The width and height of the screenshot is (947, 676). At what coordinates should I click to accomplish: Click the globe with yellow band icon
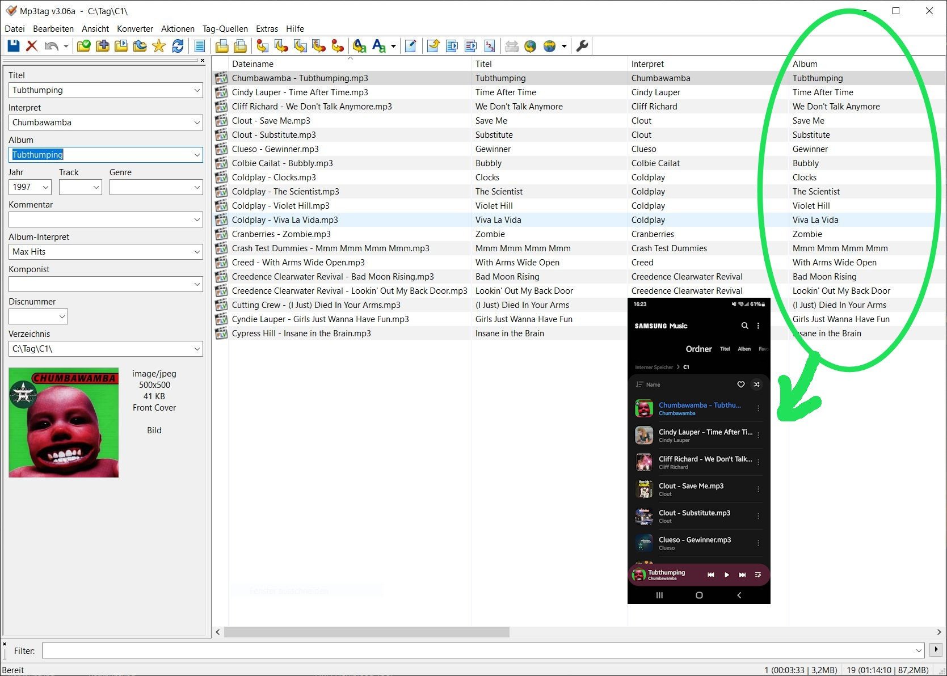(x=549, y=46)
